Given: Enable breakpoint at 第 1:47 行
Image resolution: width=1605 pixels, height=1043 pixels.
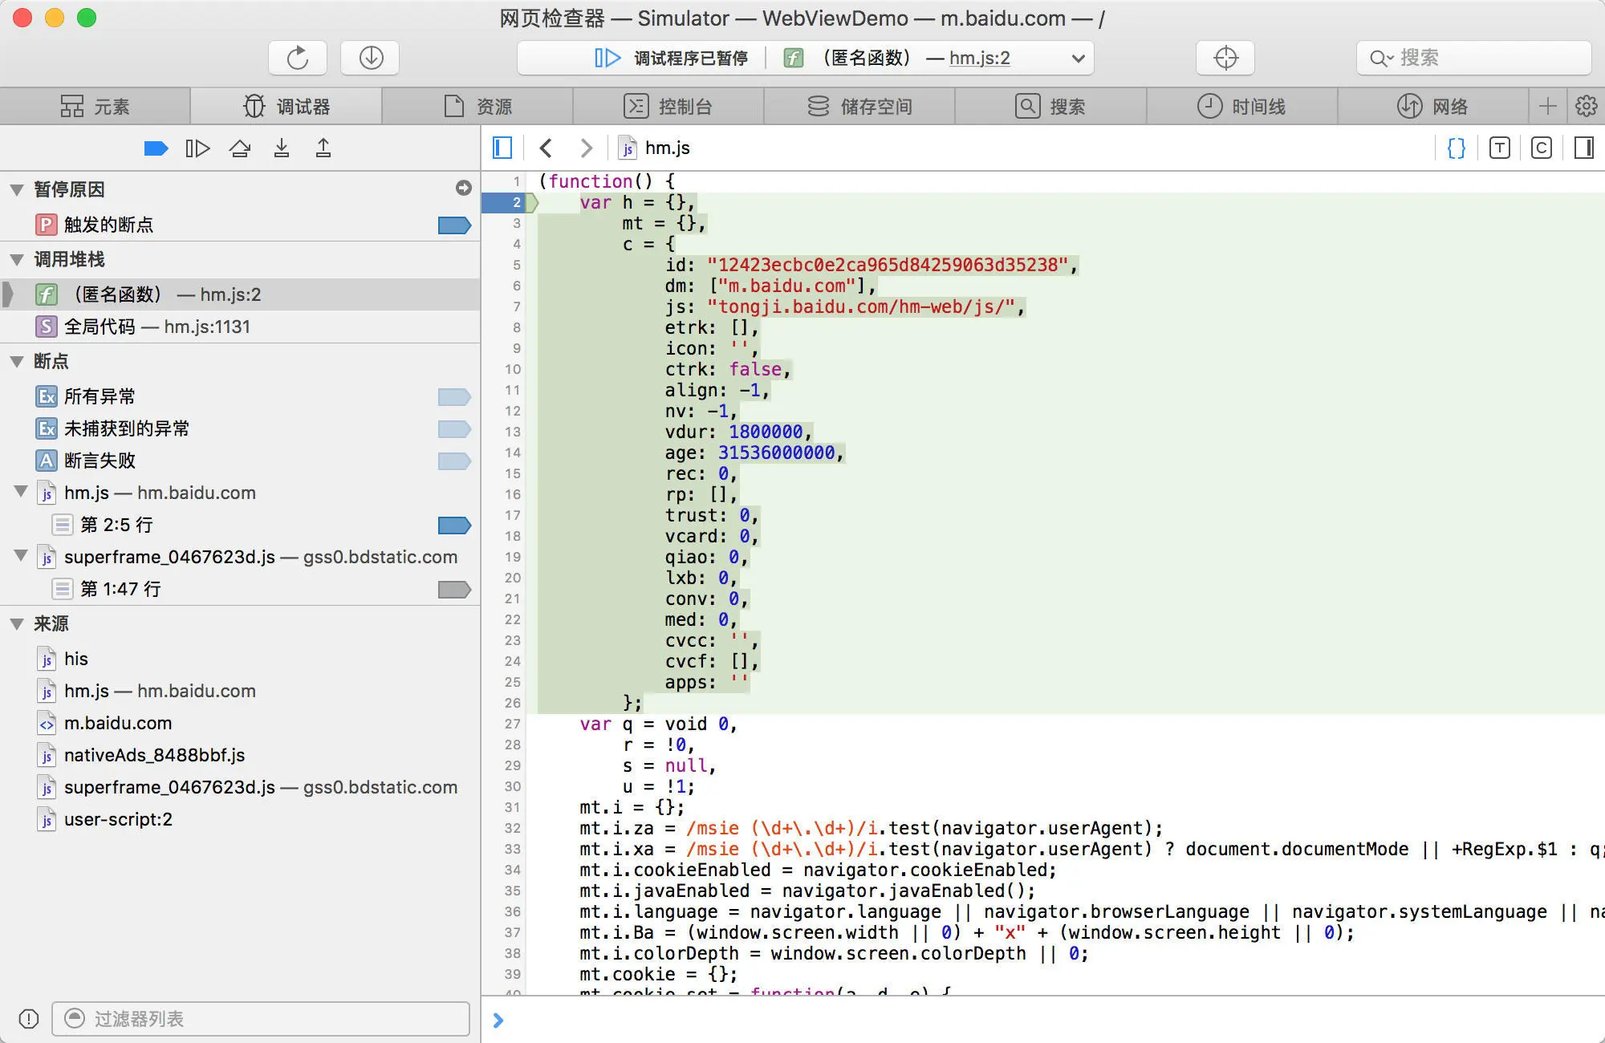Looking at the screenshot, I should (x=454, y=590).
